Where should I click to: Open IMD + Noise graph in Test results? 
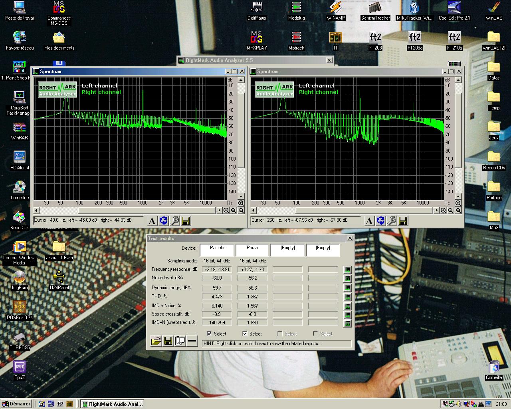tap(347, 306)
